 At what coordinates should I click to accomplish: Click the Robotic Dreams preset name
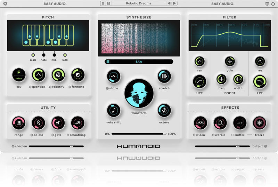[138, 3]
